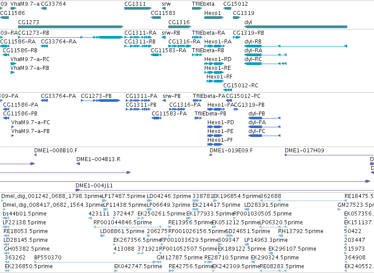
Task: Select the CG15012-PC protein feature
Action: (229, 101)
